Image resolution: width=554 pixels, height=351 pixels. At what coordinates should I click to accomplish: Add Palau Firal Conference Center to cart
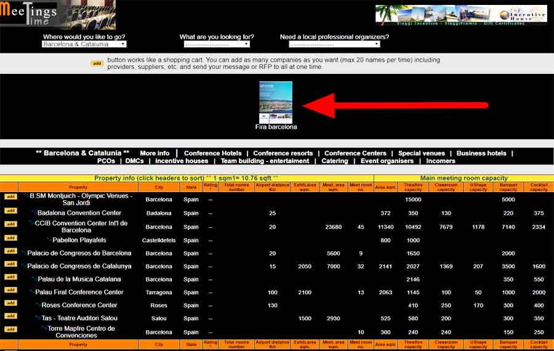pos(10,290)
